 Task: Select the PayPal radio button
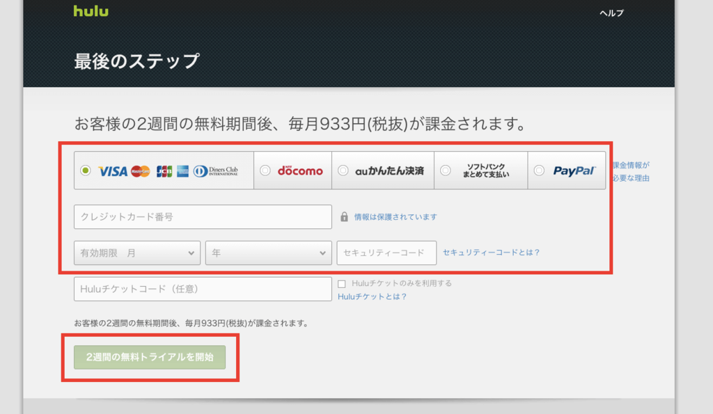pyautogui.click(x=539, y=170)
